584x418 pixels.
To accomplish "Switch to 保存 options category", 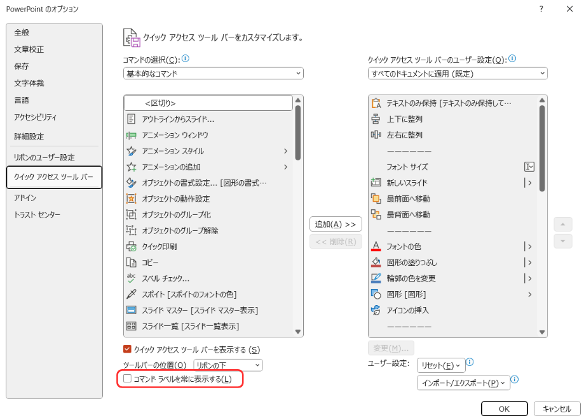I will 22,66.
